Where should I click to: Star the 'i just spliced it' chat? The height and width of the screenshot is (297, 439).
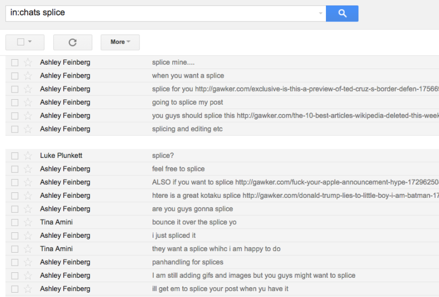[28, 236]
